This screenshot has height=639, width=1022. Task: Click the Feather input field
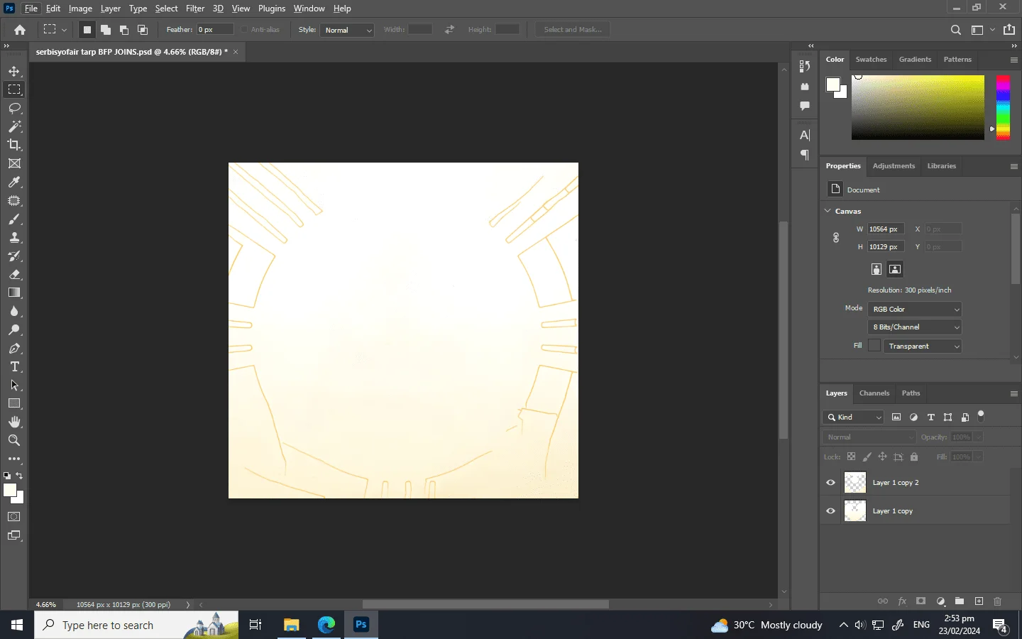pyautogui.click(x=215, y=30)
